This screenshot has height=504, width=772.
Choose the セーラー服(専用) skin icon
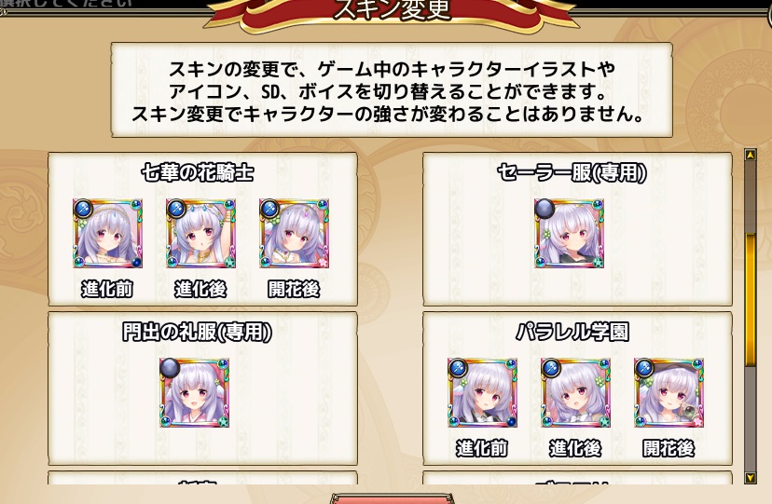point(569,233)
